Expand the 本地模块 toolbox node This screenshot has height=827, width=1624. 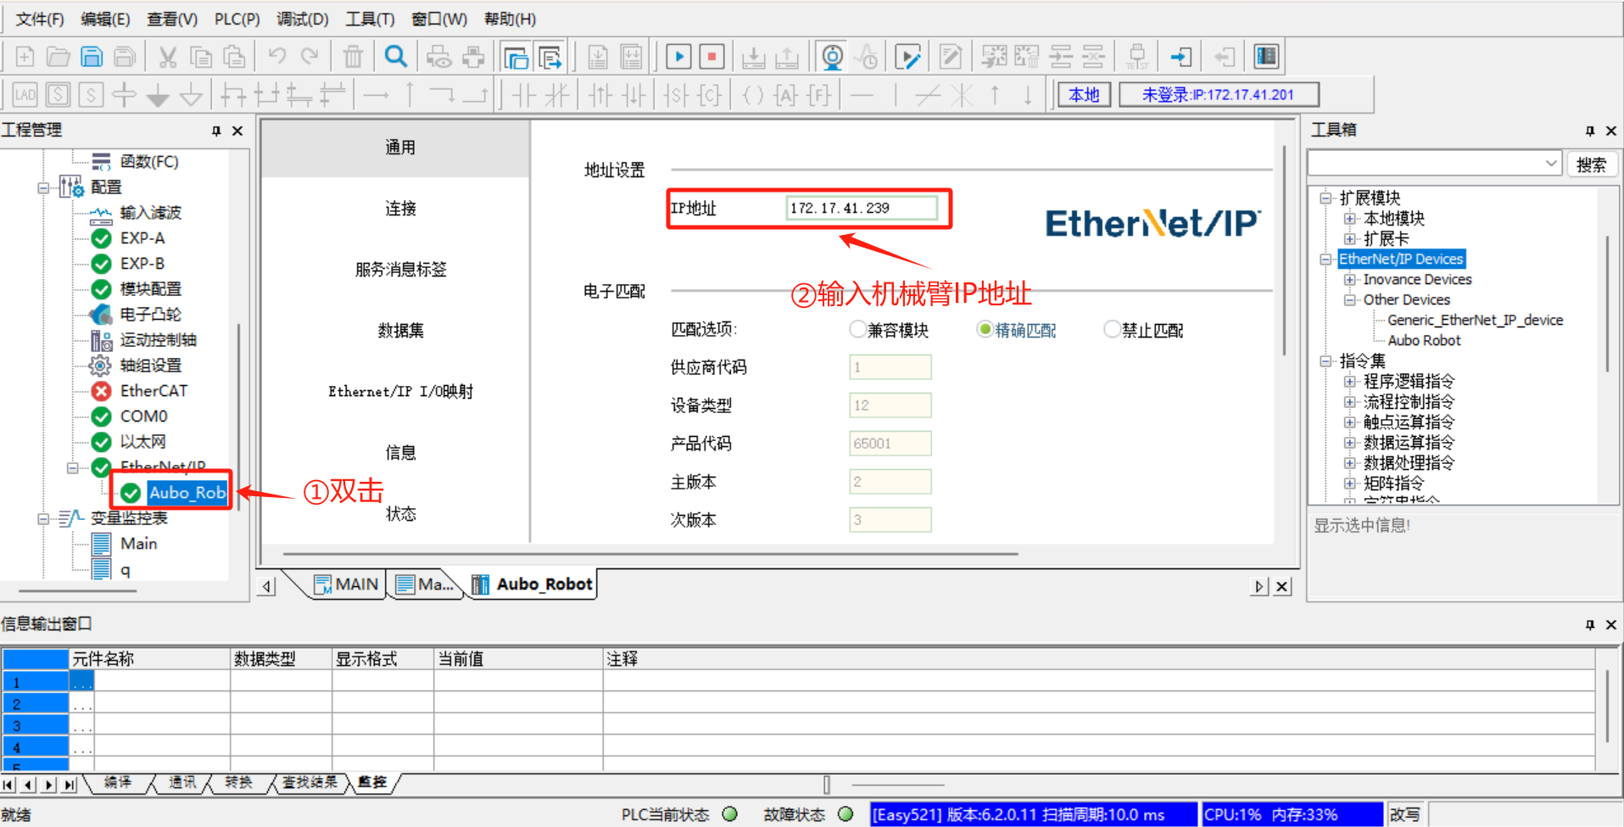click(1349, 219)
